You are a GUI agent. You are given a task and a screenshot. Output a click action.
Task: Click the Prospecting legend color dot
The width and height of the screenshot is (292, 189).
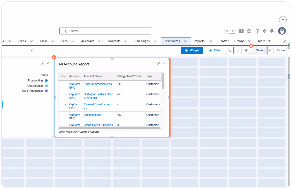click(46, 81)
